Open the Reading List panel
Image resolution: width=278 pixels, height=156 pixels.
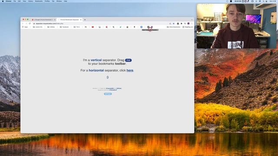point(188,27)
